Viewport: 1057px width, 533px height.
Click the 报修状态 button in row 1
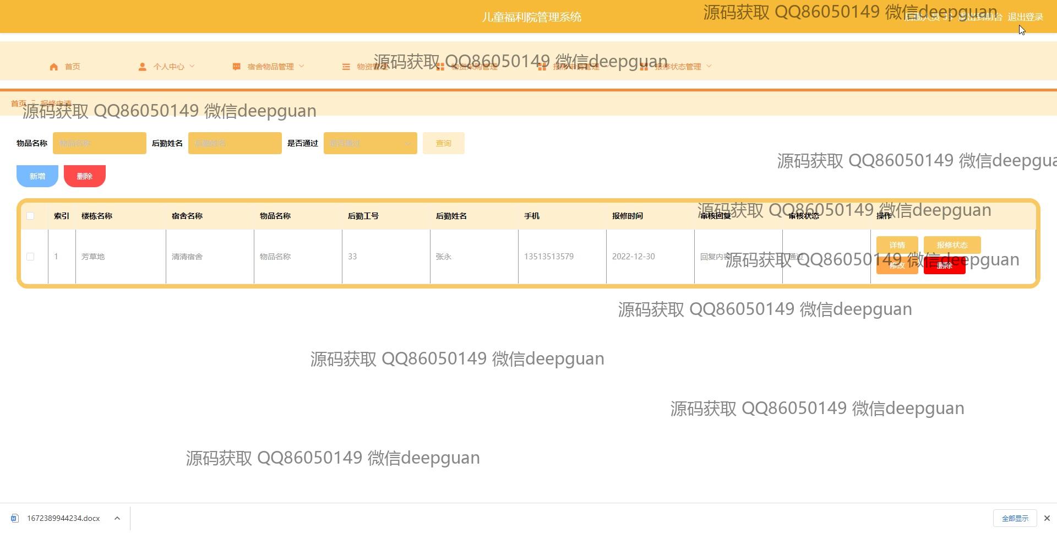click(x=952, y=245)
